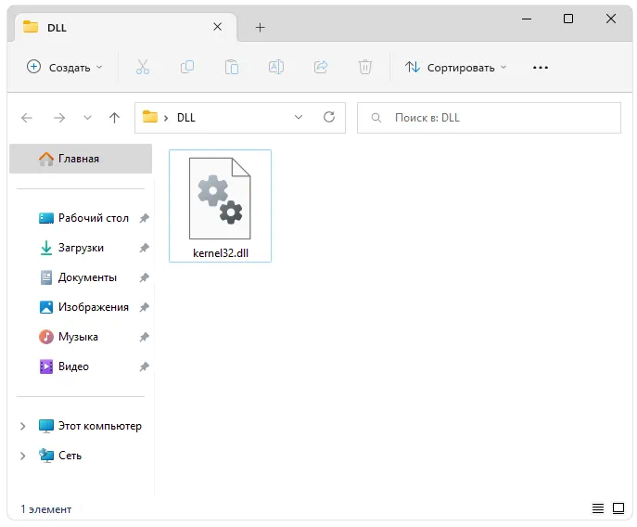Open Музыка in sidebar

(x=69, y=337)
